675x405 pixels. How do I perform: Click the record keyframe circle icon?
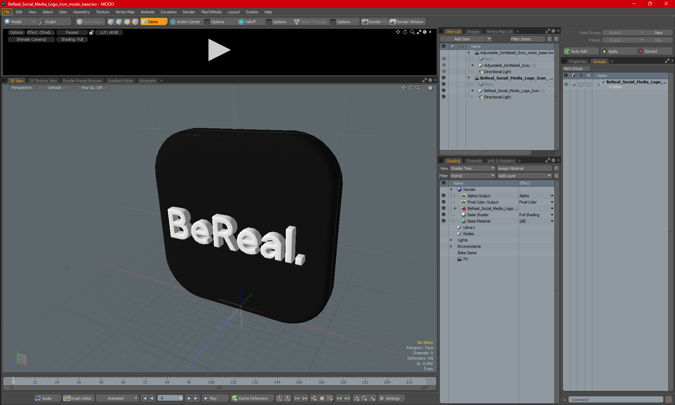tap(322, 398)
